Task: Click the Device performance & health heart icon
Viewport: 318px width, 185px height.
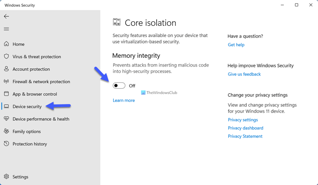Action: 6,119
